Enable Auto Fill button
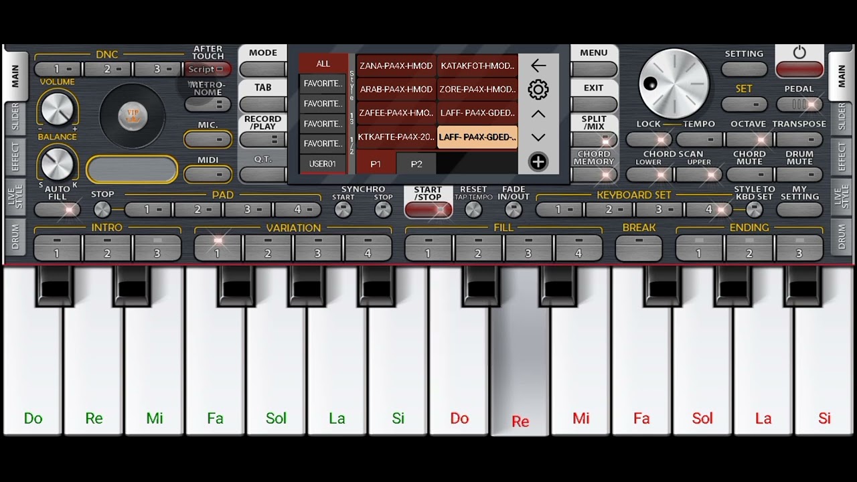This screenshot has width=857, height=482. tap(58, 210)
